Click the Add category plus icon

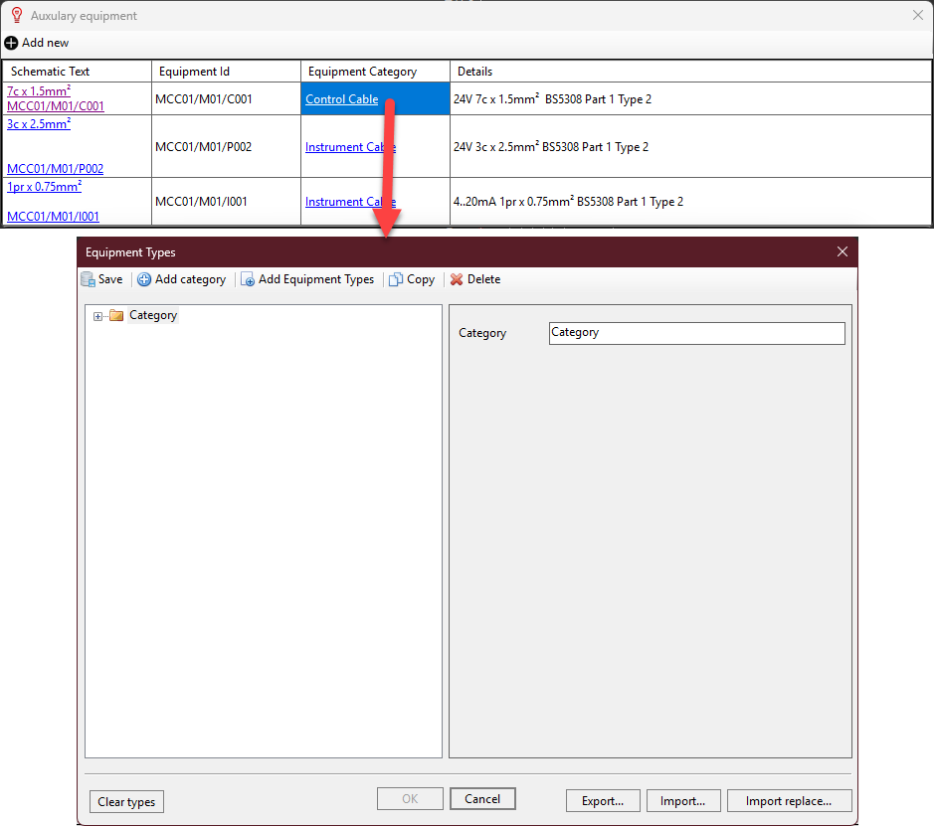(144, 279)
